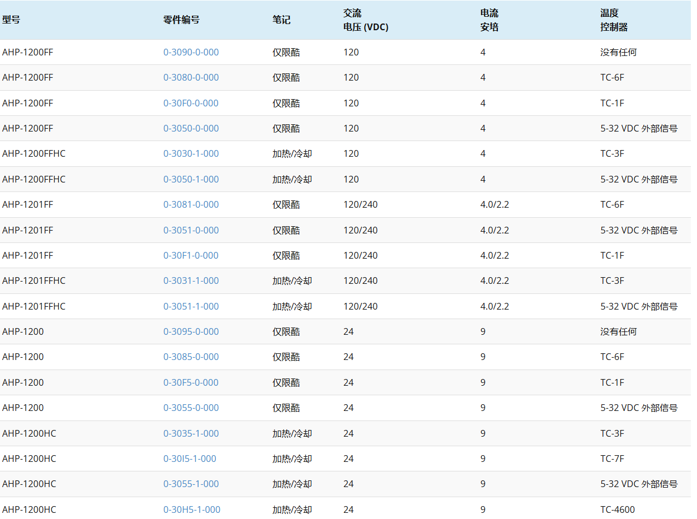Click the 型号 column header
This screenshot has height=519, width=697.
[11, 20]
